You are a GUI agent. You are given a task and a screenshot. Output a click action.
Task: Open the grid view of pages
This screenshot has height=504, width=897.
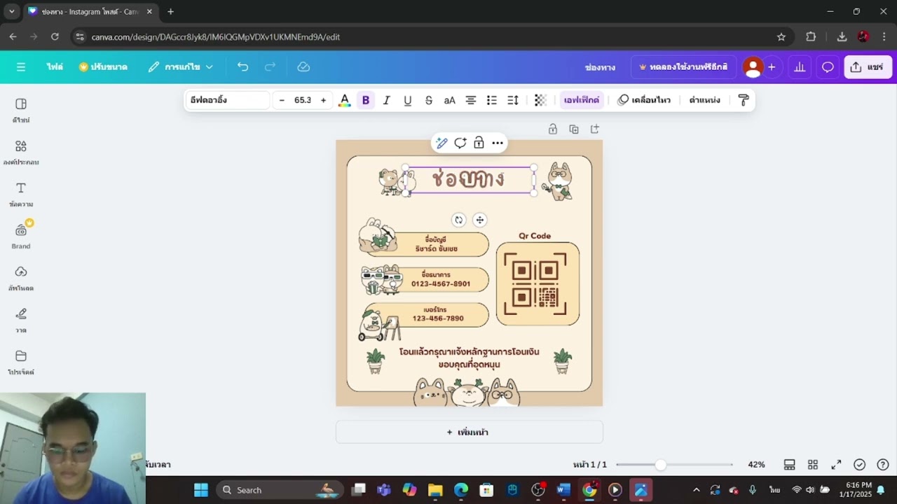pos(813,465)
